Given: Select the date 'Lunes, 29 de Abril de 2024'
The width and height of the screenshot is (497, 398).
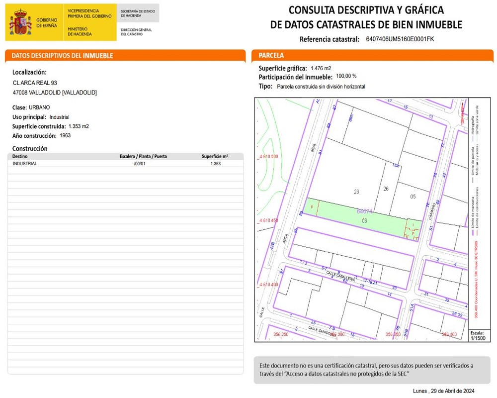Looking at the screenshot, I should [443, 391].
